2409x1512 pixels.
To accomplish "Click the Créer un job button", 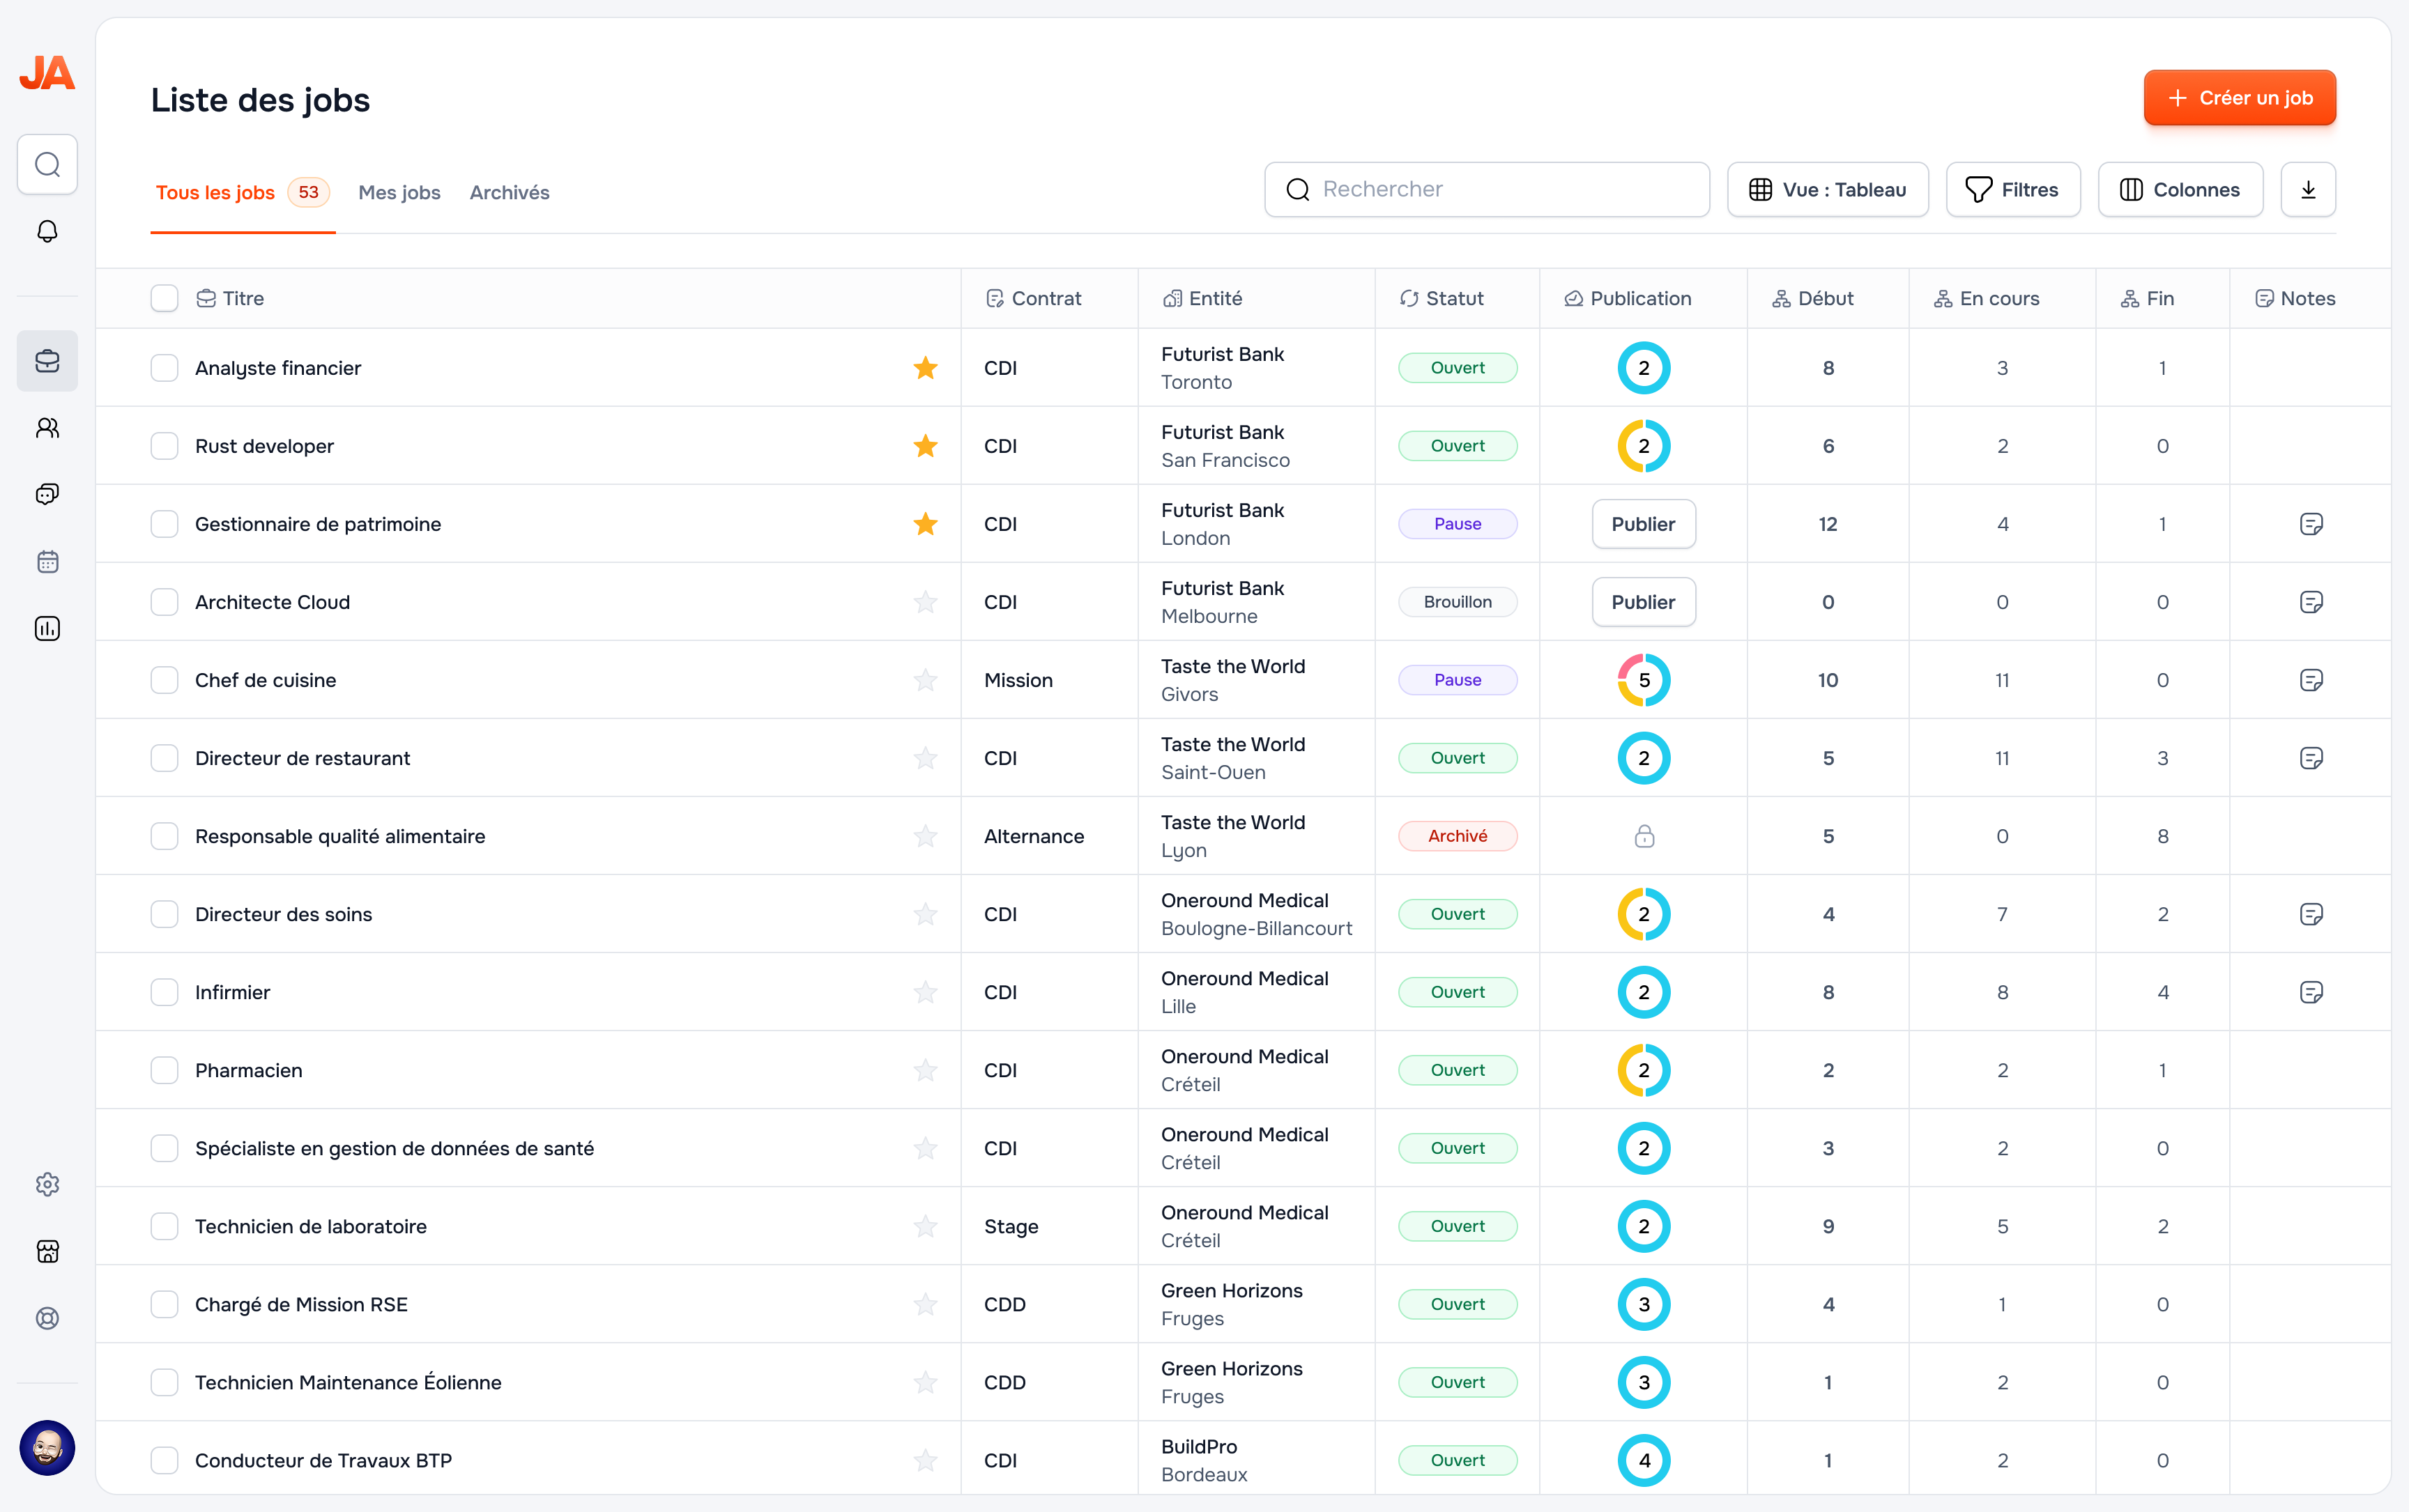I will tap(2239, 98).
